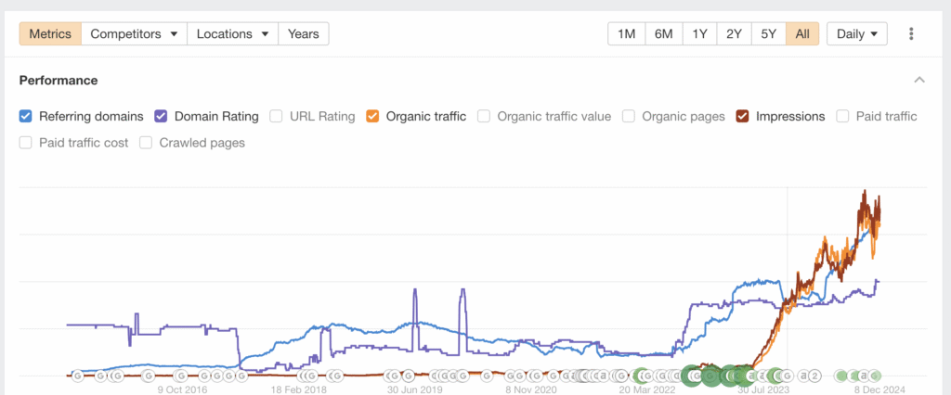Click the timeline marker labeled 2
The height and width of the screenshot is (395, 951).
coord(814,376)
